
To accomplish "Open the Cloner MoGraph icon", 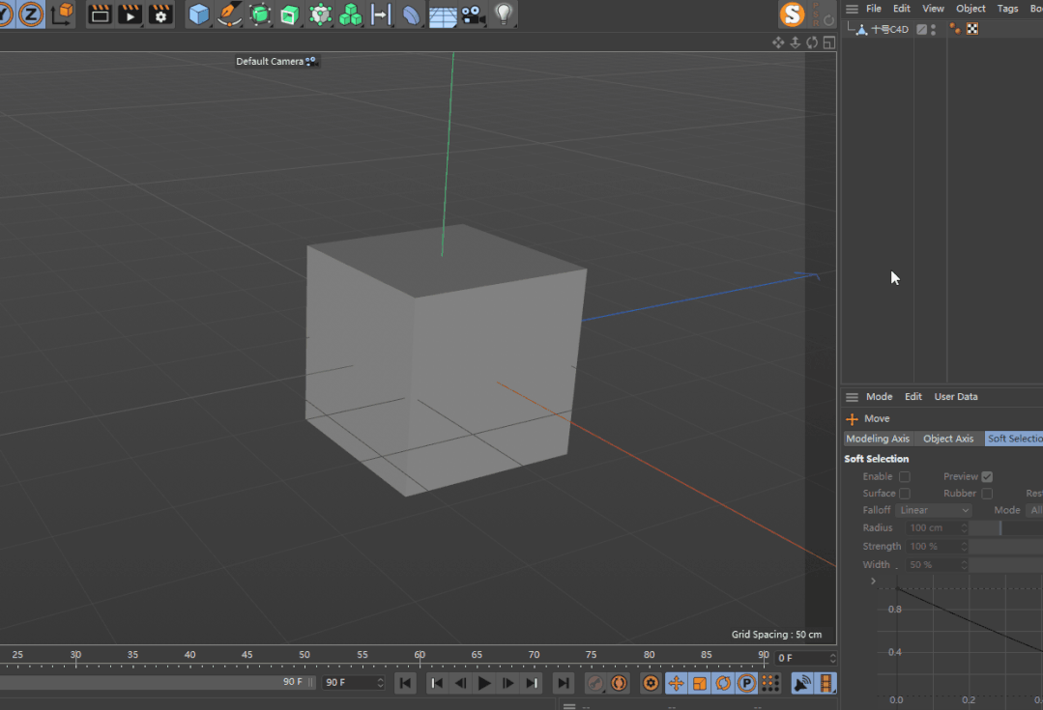I will point(351,14).
